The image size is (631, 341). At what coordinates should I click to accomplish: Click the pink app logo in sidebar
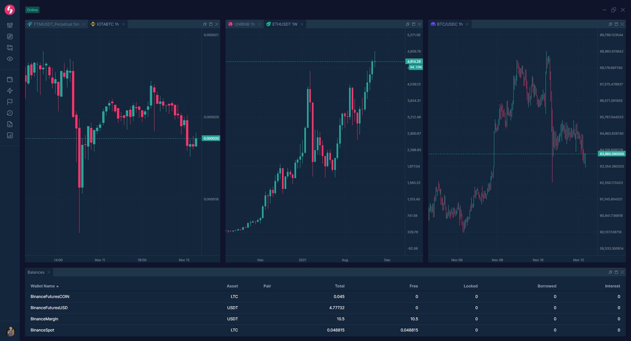[9, 9]
